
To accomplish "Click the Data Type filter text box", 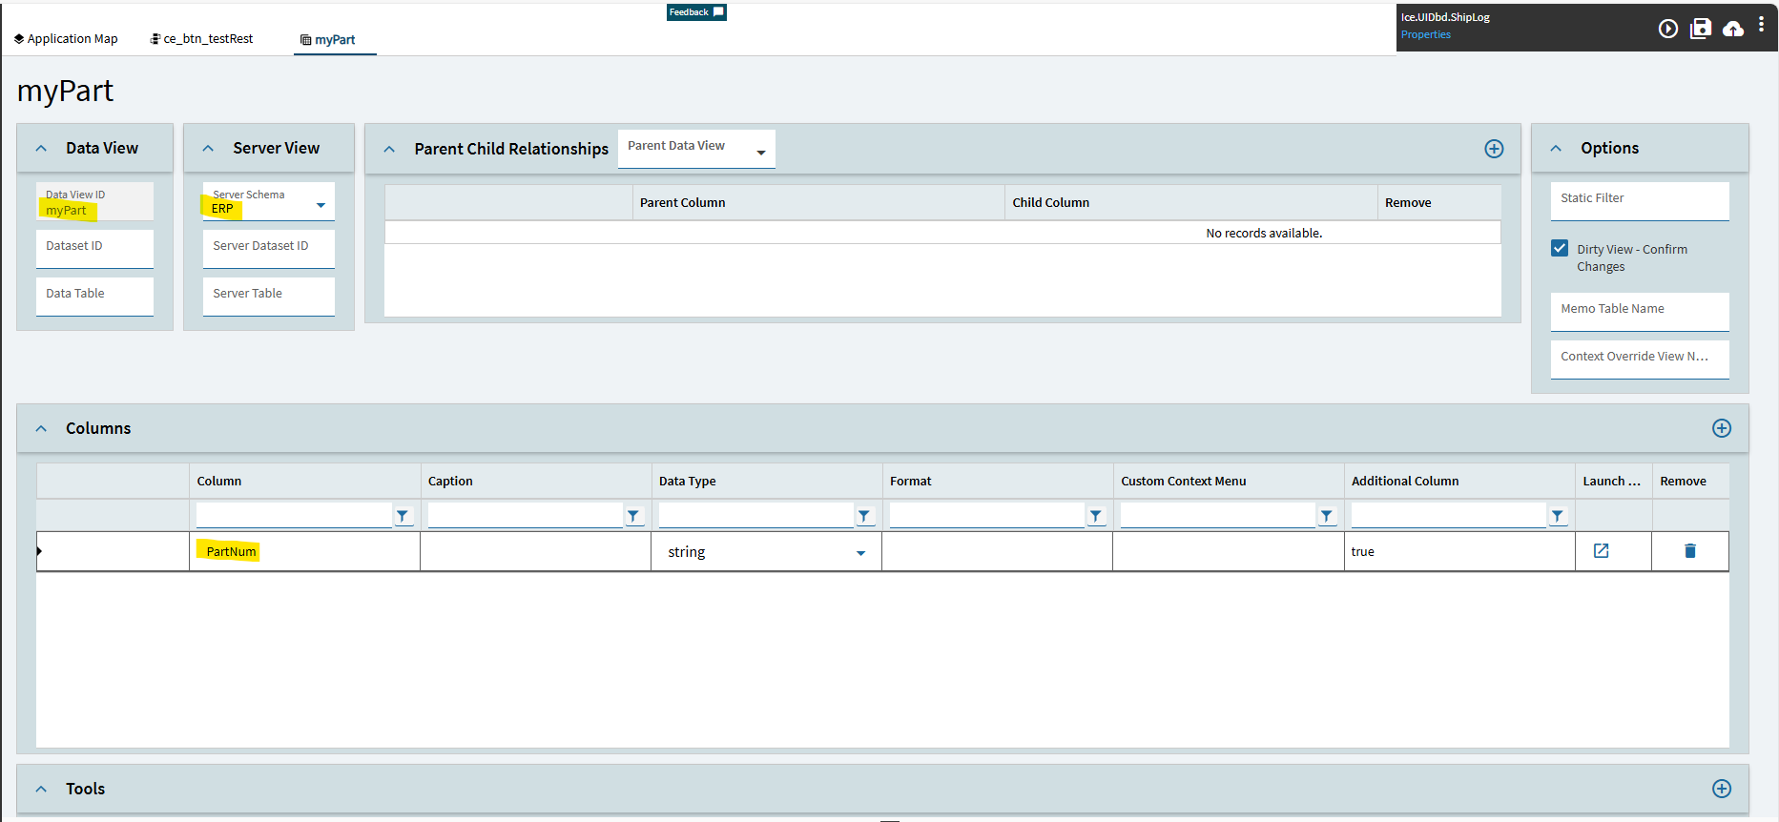I will [756, 515].
